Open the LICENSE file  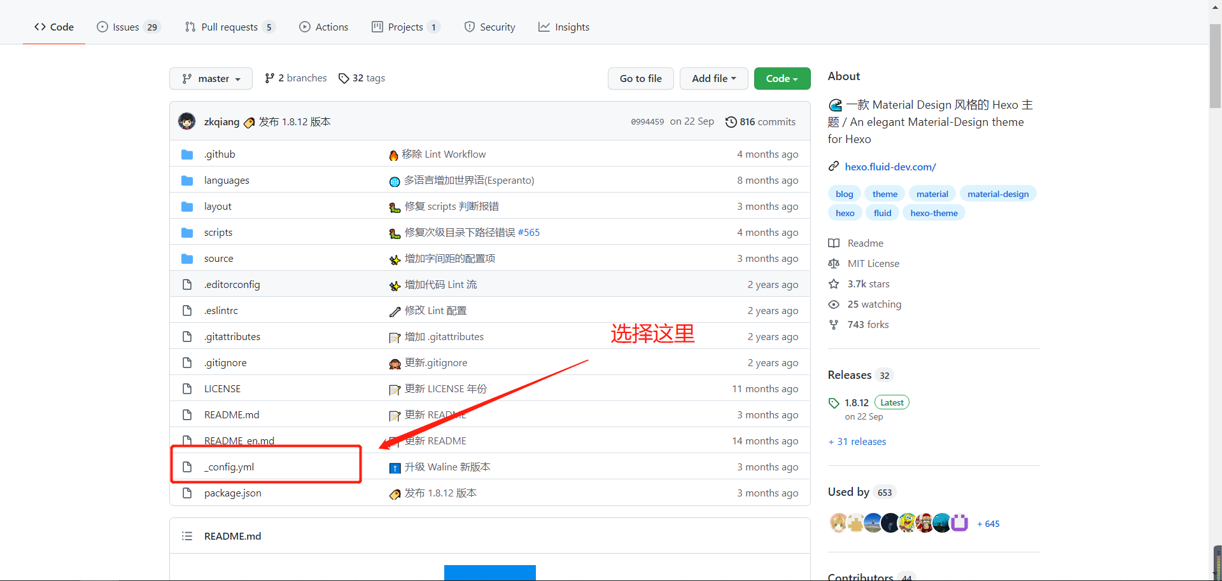222,388
